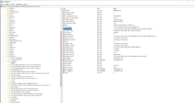The image size is (195, 103).
Task: Select the Notepad++ key
Action: [13, 39]
